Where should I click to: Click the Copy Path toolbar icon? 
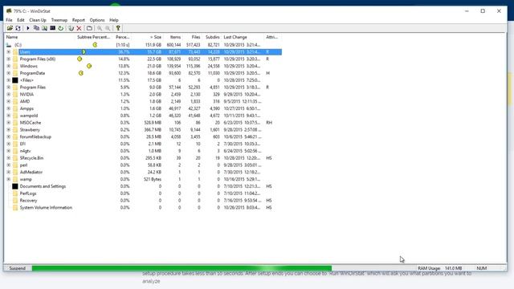pos(36,28)
